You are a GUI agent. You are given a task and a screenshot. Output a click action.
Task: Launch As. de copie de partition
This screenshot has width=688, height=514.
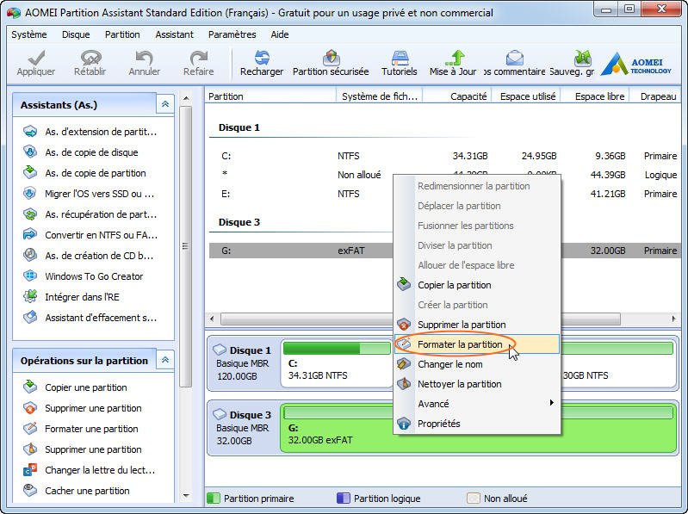click(84, 173)
